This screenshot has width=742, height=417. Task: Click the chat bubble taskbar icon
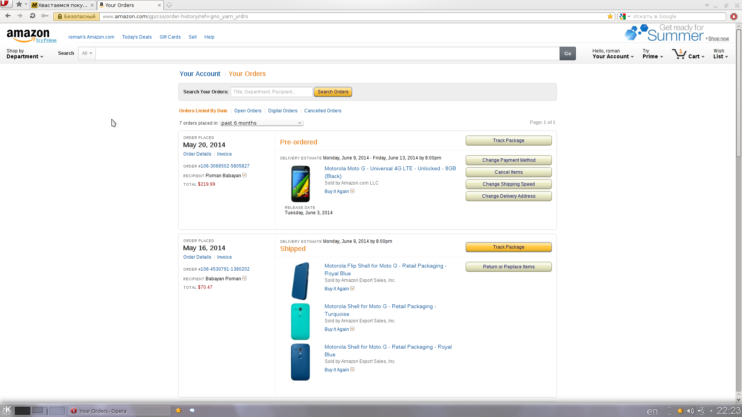[x=192, y=410]
